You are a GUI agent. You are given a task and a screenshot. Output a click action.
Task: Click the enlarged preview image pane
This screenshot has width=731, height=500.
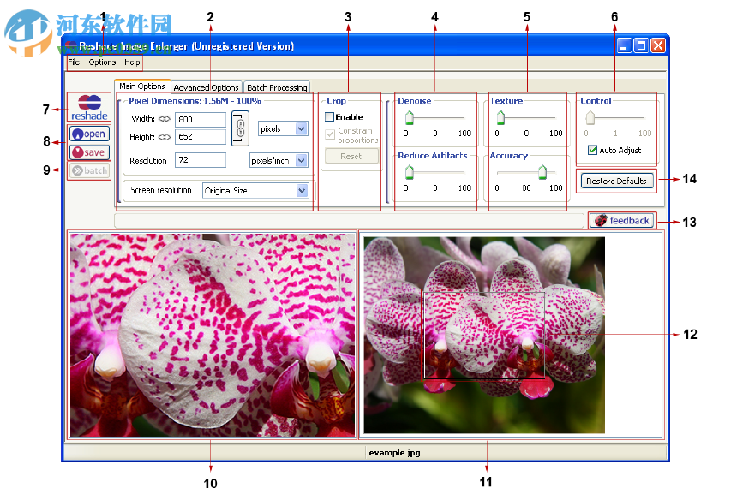point(213,336)
